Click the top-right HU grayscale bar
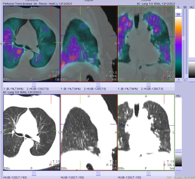Viewport: 195px width, 179px height. pyautogui.click(x=192, y=70)
